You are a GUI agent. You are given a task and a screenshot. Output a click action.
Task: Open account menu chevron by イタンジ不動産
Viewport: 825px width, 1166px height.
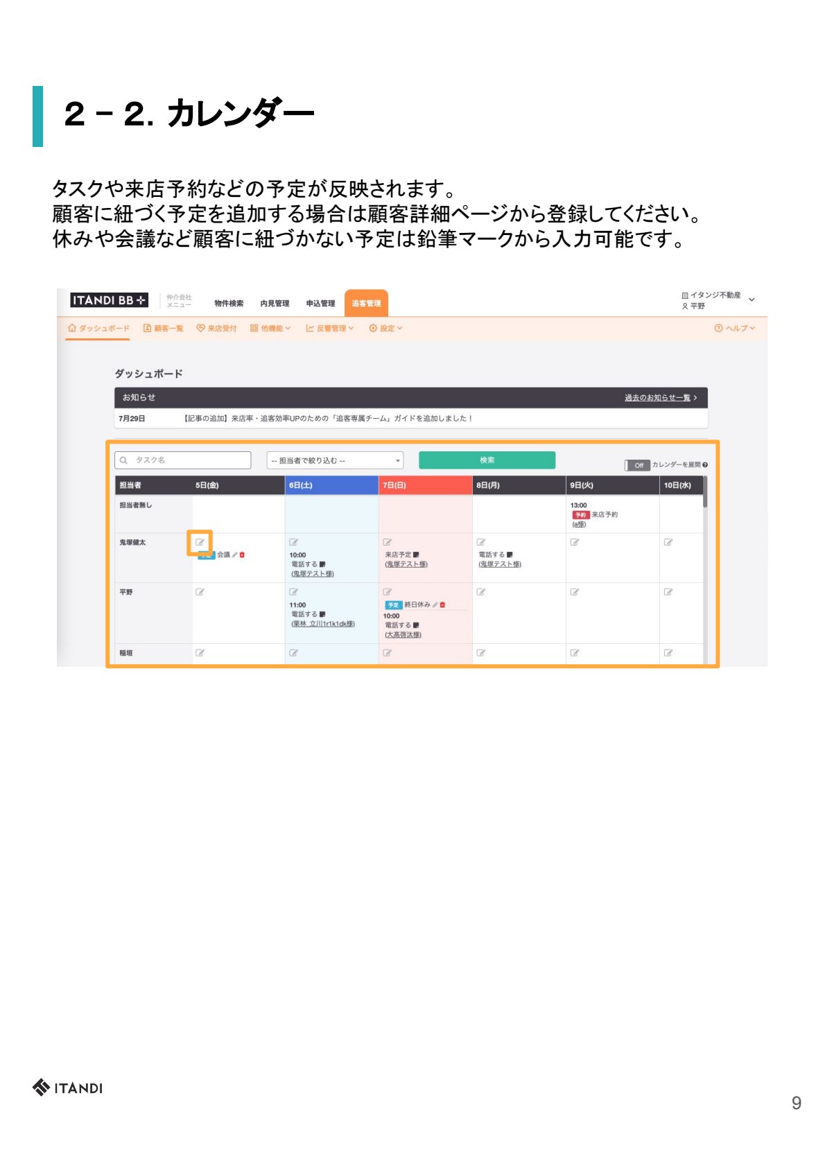pos(752,299)
